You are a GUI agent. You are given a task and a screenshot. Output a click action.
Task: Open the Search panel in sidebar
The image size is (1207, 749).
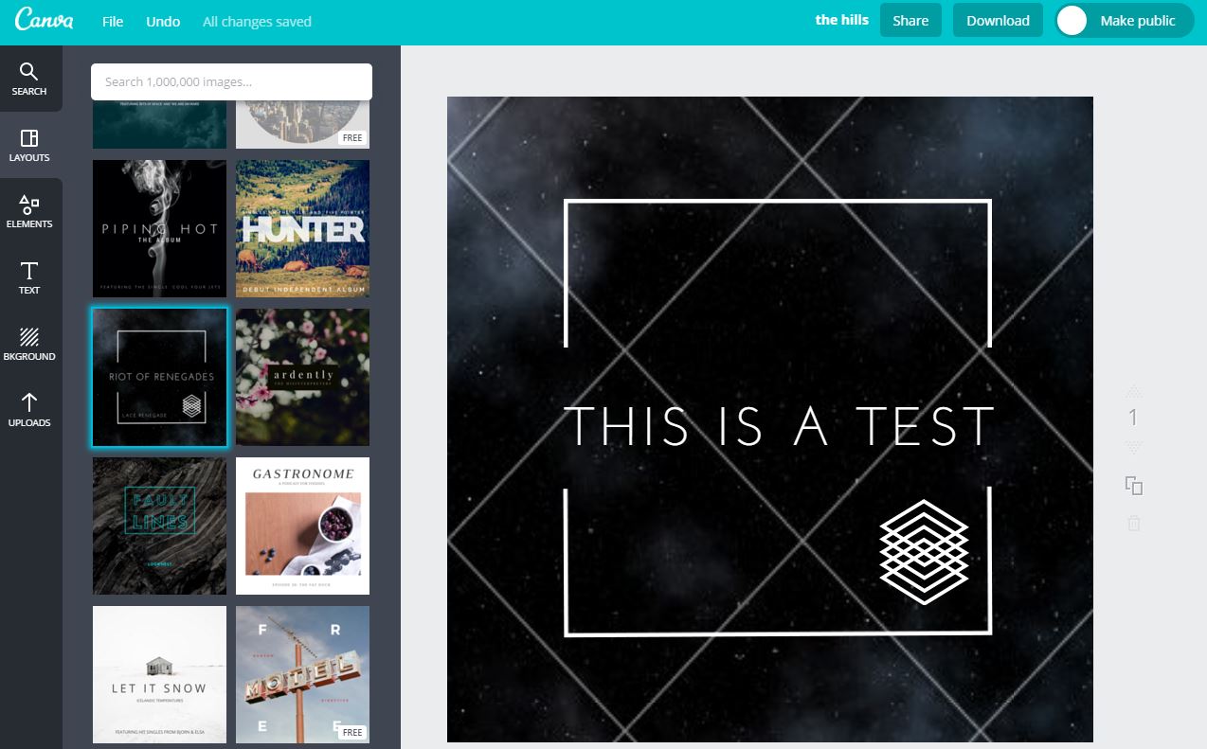(29, 79)
